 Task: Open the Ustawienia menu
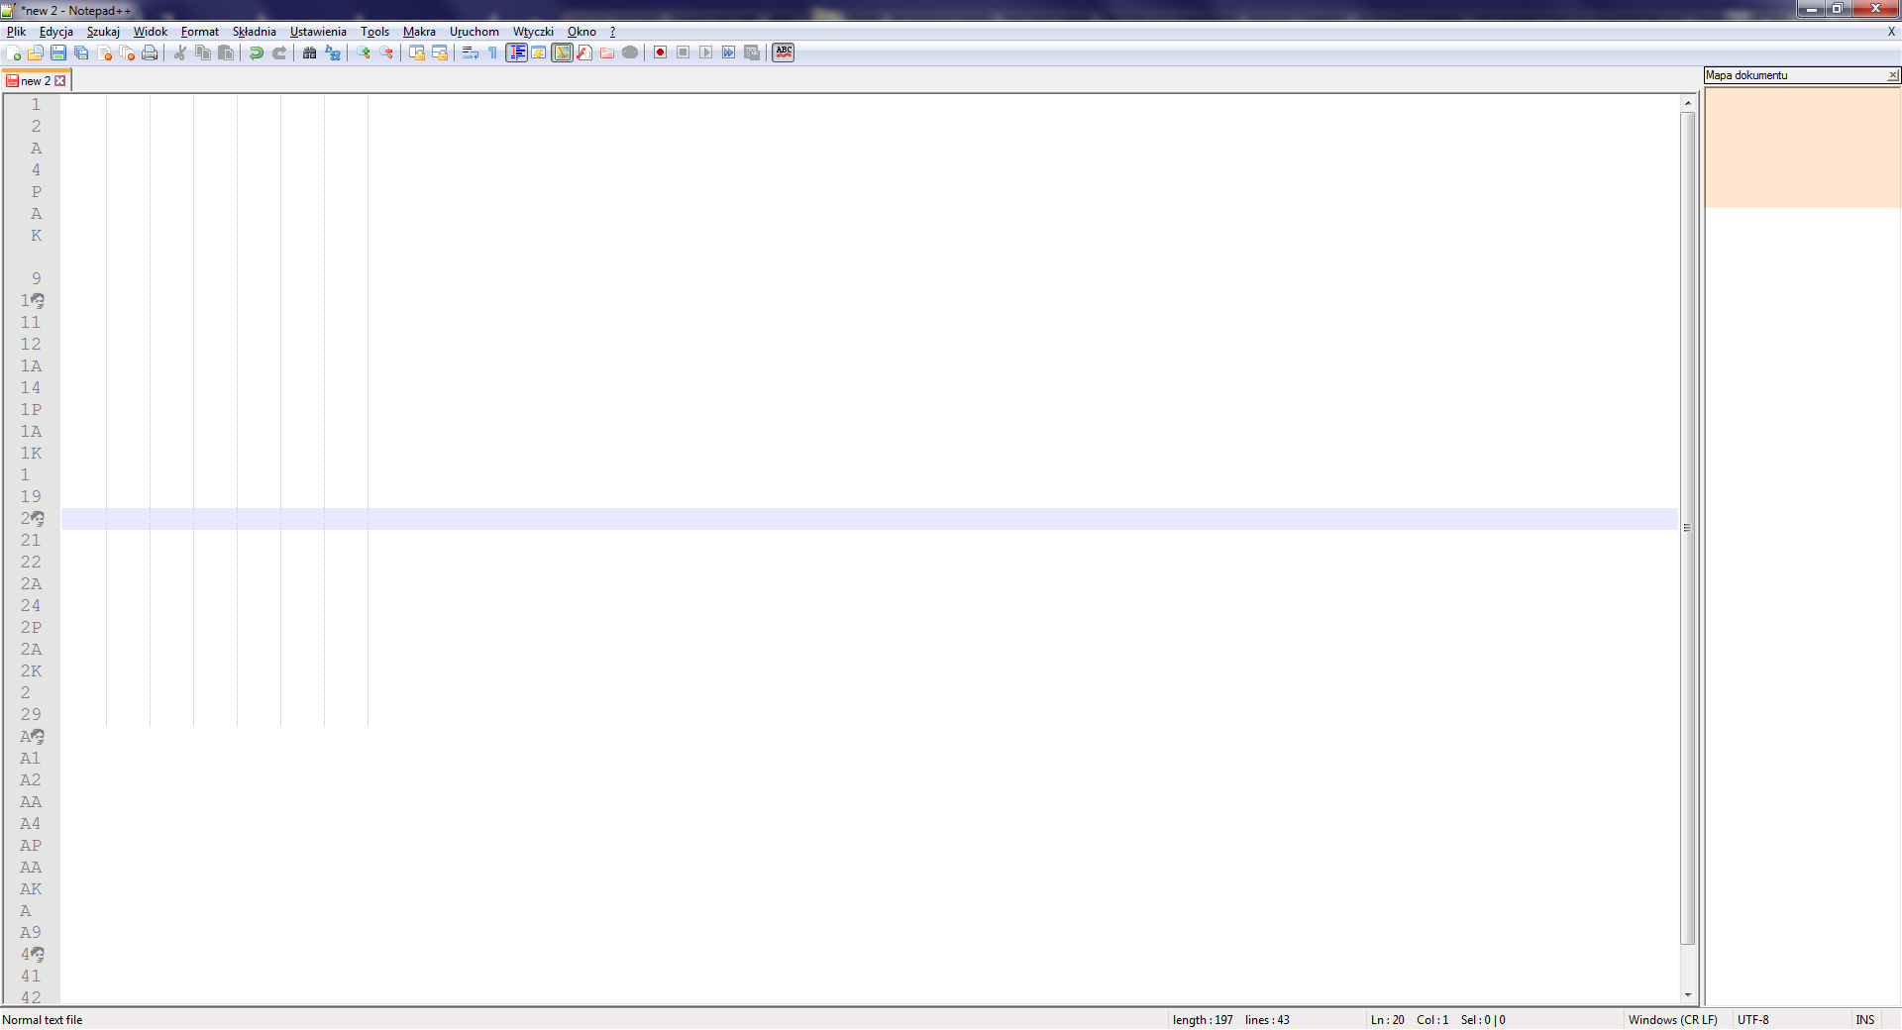(x=318, y=32)
